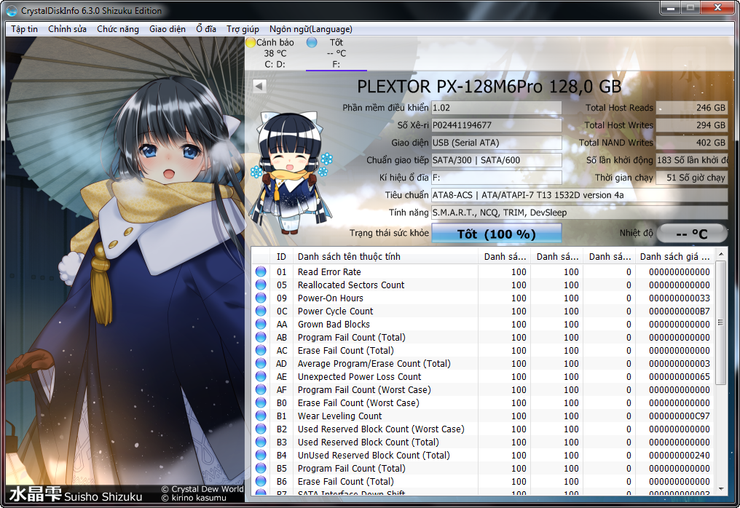This screenshot has height=508, width=740.
Task: Click status orb for Reallocated Sectors Count
Action: pyautogui.click(x=261, y=285)
